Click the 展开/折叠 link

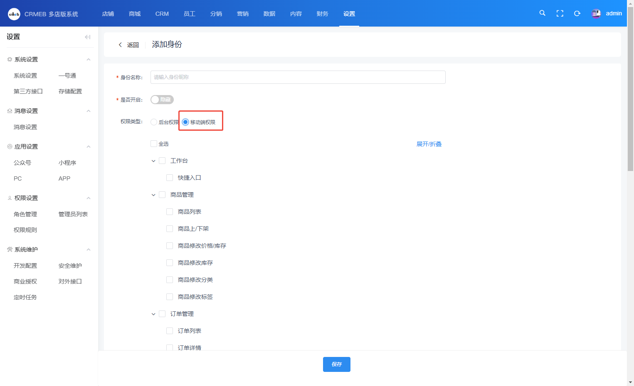tap(429, 144)
